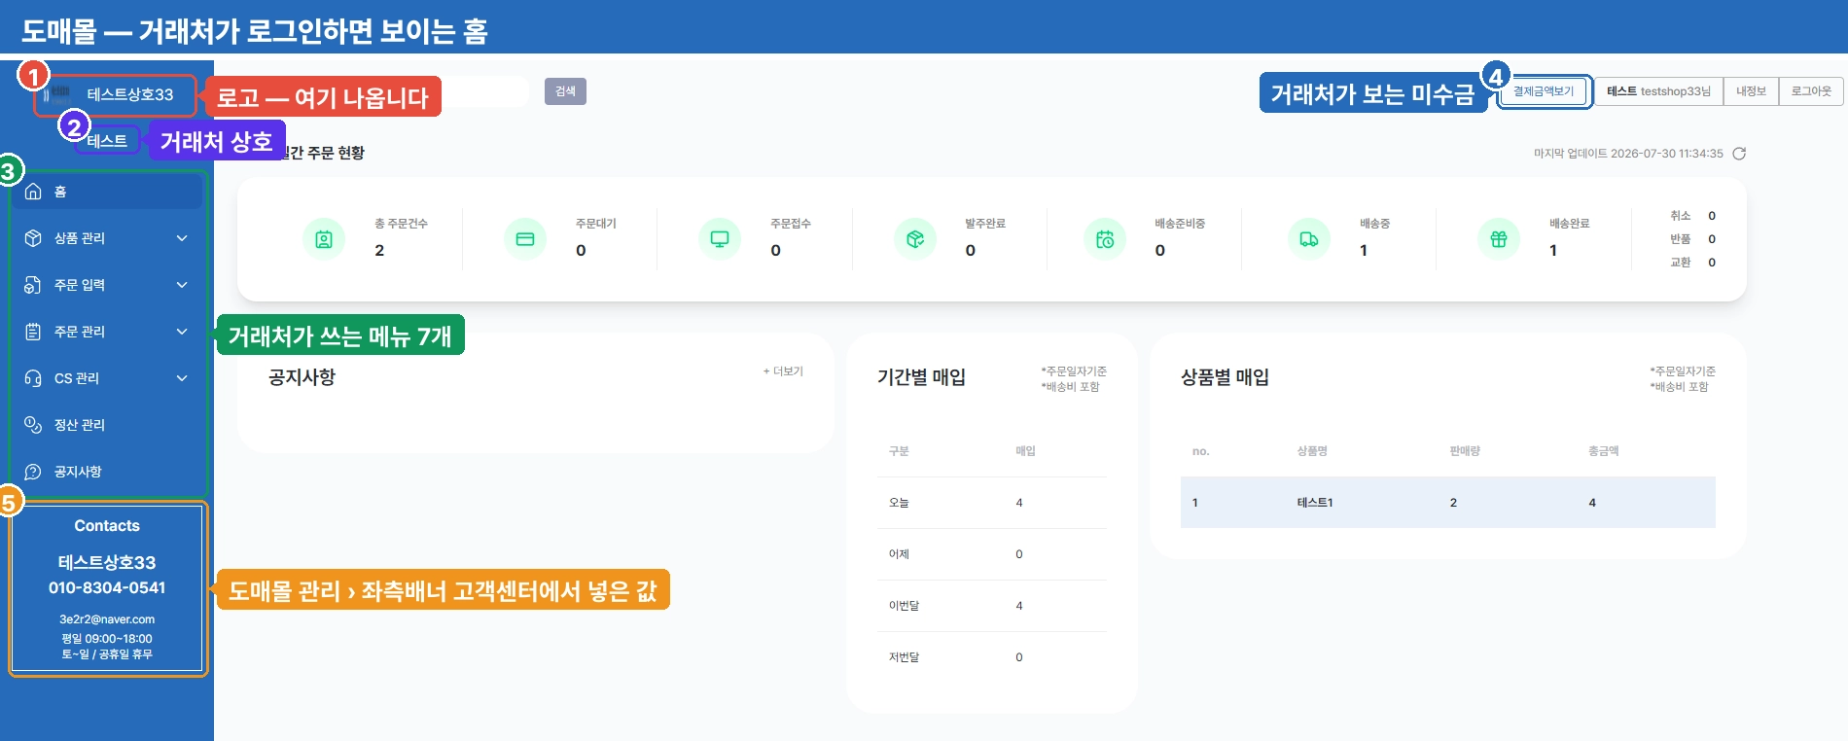Click the 반품 count label
1848x741 pixels.
(1681, 239)
